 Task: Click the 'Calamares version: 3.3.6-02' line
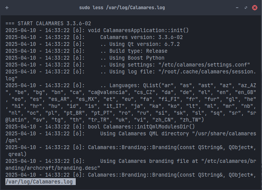[142, 37]
